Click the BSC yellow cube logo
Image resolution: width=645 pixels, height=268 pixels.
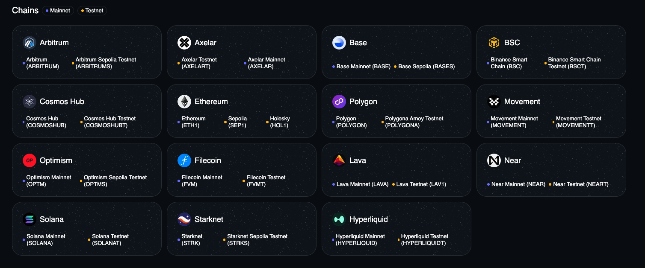(494, 43)
